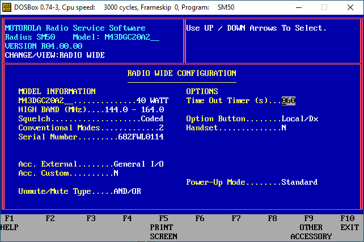This screenshot has width=364, height=242.
Task: Maximize the DOSBox window
Action: click(x=324, y=7)
